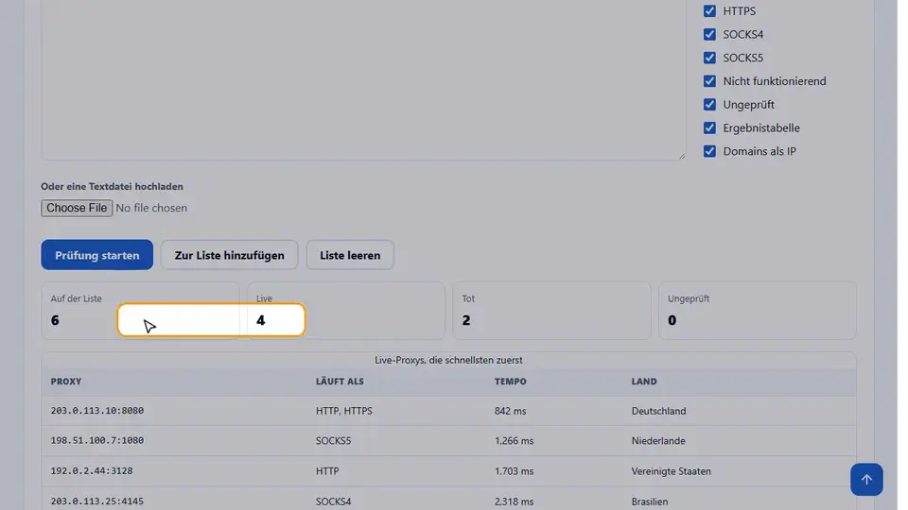Click the scroll-to-top arrow button
The image size is (908, 510).
coord(866,479)
